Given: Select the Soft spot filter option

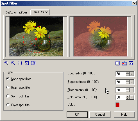Looking at the screenshot, I should [x=18, y=96].
